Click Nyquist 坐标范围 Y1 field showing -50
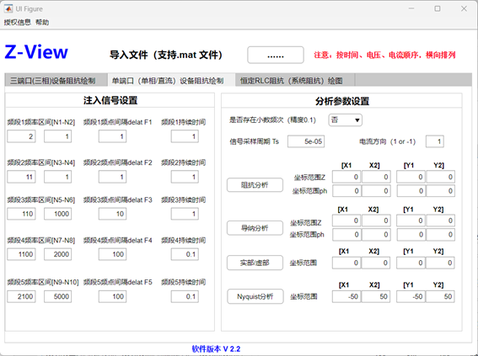This screenshot has height=356, width=478. (x=411, y=296)
